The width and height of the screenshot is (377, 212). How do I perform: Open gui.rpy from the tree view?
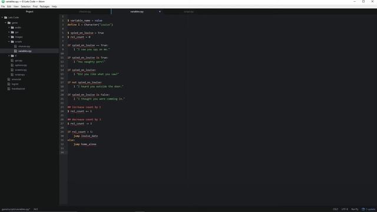coord(18,61)
